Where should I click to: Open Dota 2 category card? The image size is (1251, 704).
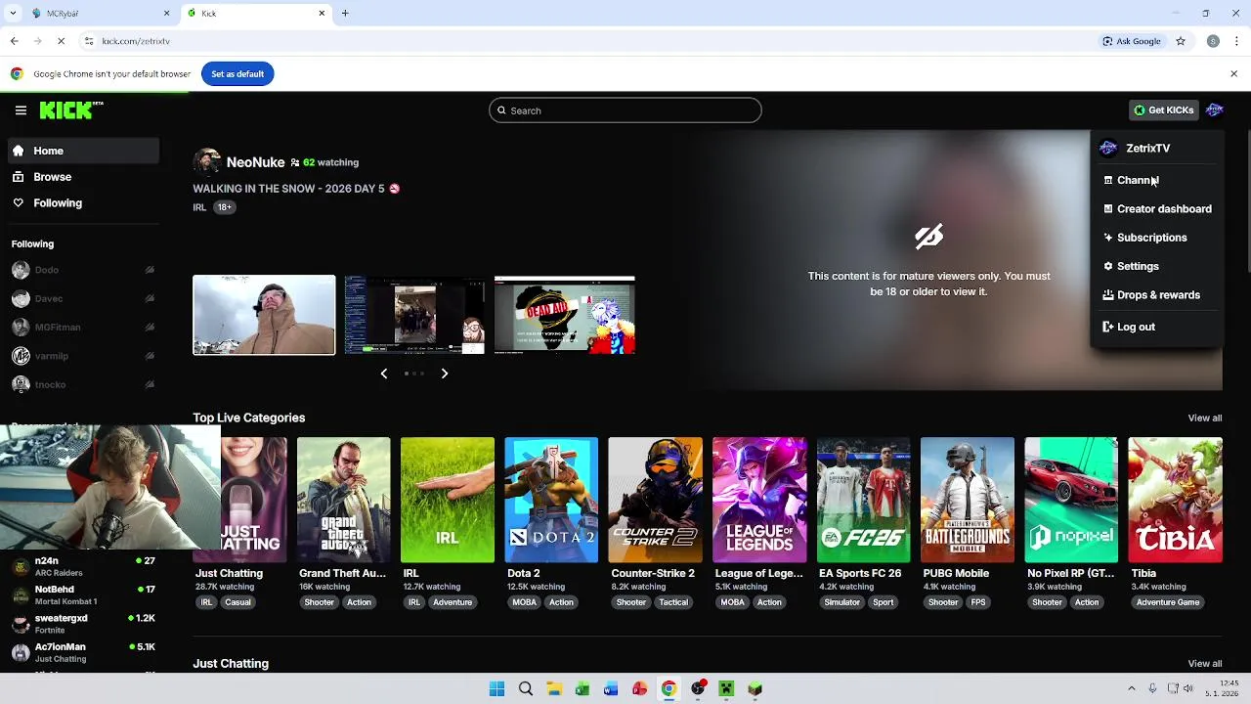coord(551,500)
